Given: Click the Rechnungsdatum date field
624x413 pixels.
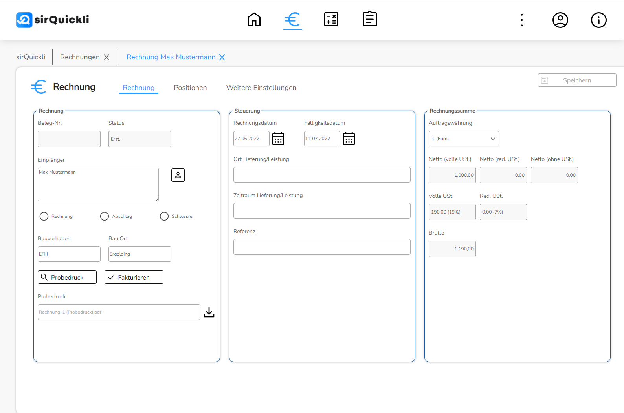Looking at the screenshot, I should click(251, 139).
